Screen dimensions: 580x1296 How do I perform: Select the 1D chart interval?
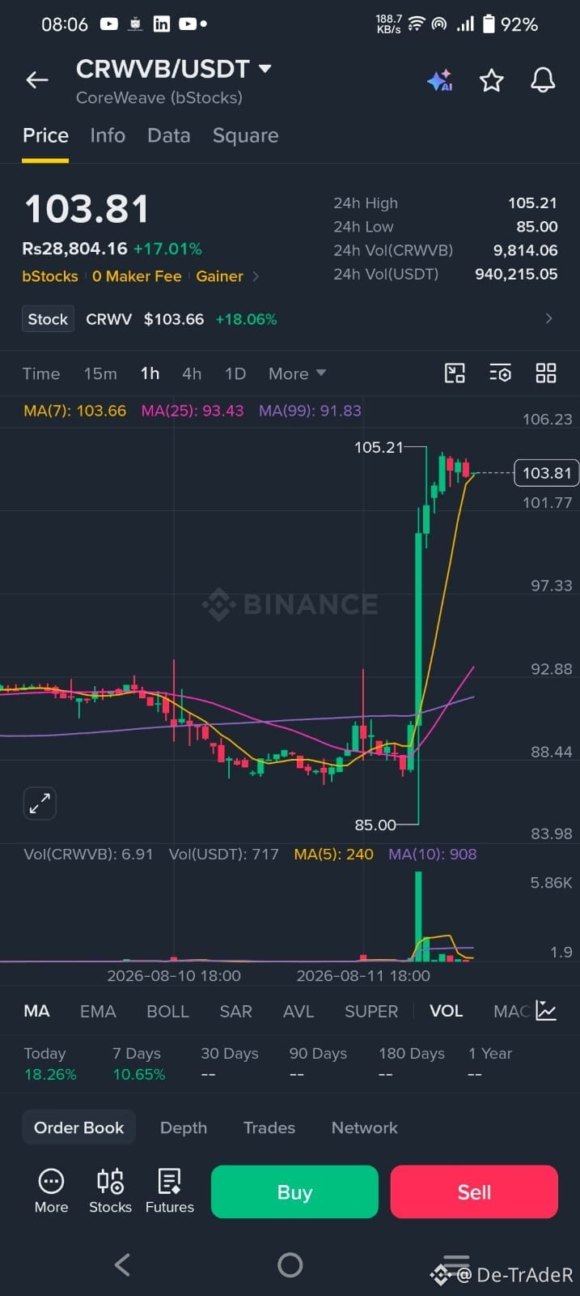(x=235, y=373)
